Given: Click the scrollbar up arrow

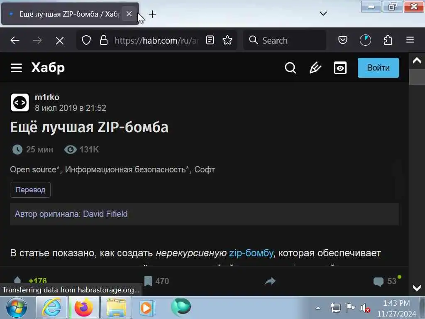Looking at the screenshot, I should (417, 61).
